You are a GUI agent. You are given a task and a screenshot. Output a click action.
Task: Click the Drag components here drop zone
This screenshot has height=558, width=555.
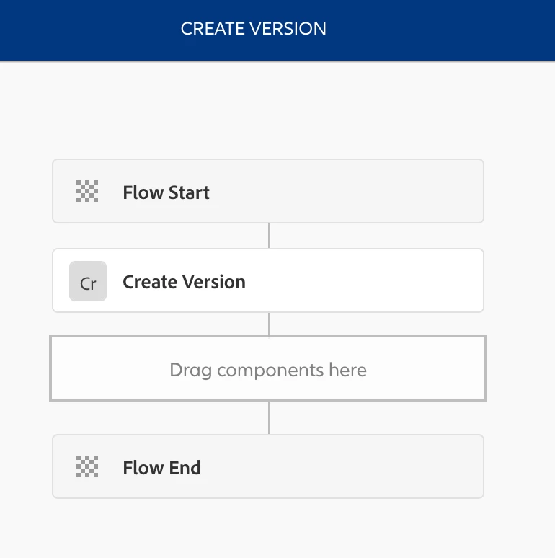pyautogui.click(x=268, y=368)
